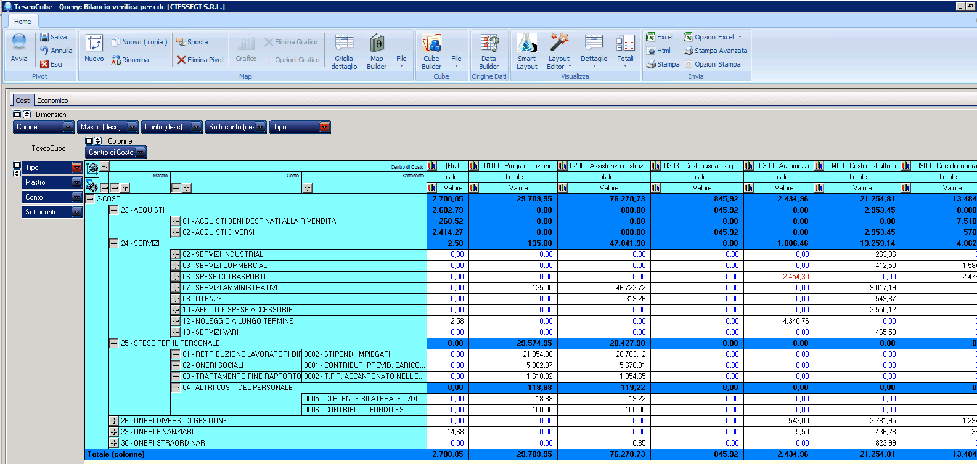Switch to the Economico tab
The height and width of the screenshot is (464, 977).
tap(52, 100)
